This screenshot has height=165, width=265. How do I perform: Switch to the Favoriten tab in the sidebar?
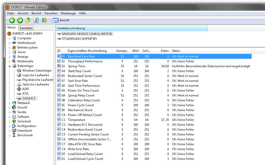pyautogui.click(x=26, y=28)
